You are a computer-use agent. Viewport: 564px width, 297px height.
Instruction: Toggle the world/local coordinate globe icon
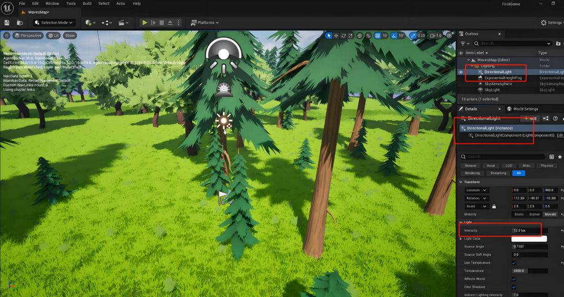[360, 35]
